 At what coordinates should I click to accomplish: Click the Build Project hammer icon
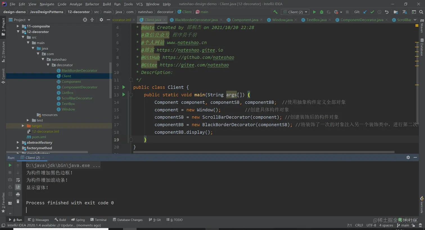pyautogui.click(x=275, y=12)
